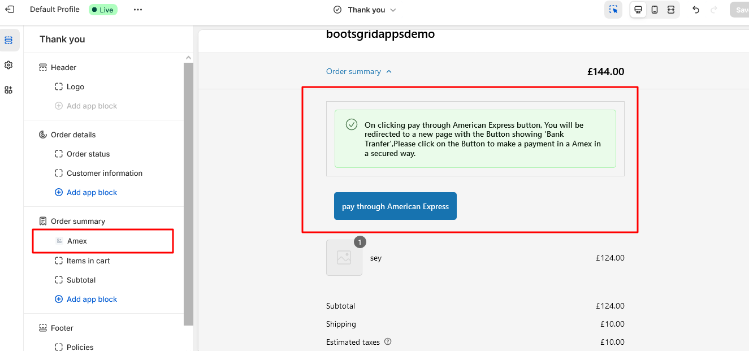The width and height of the screenshot is (749, 351).
Task: Click Estimated taxes info icon
Action: click(x=388, y=341)
